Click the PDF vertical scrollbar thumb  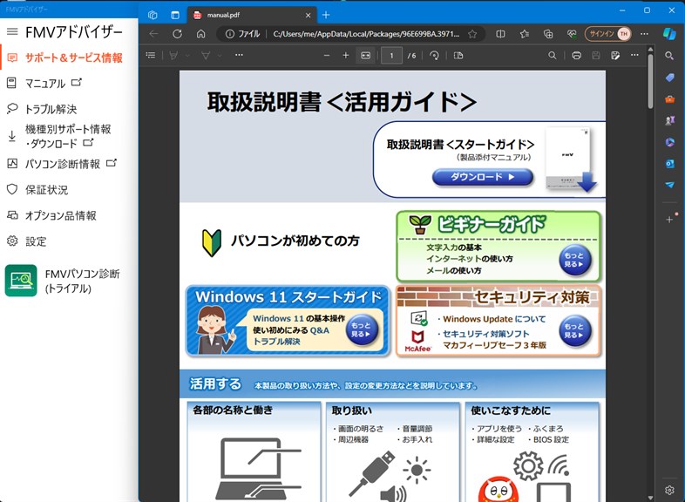650,81
